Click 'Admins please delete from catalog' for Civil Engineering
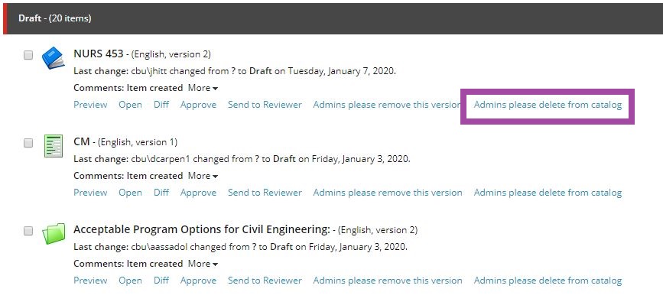The image size is (663, 305). click(548, 281)
